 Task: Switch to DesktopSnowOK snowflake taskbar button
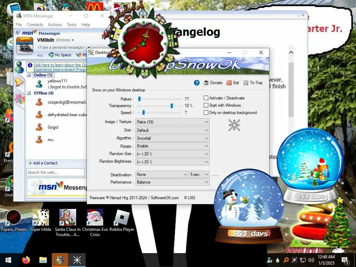77,260
